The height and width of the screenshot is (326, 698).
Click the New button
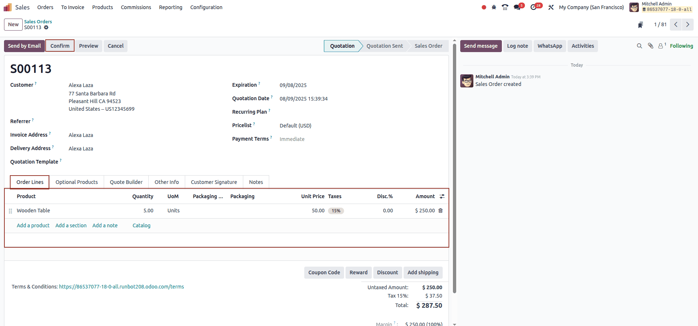click(x=14, y=24)
